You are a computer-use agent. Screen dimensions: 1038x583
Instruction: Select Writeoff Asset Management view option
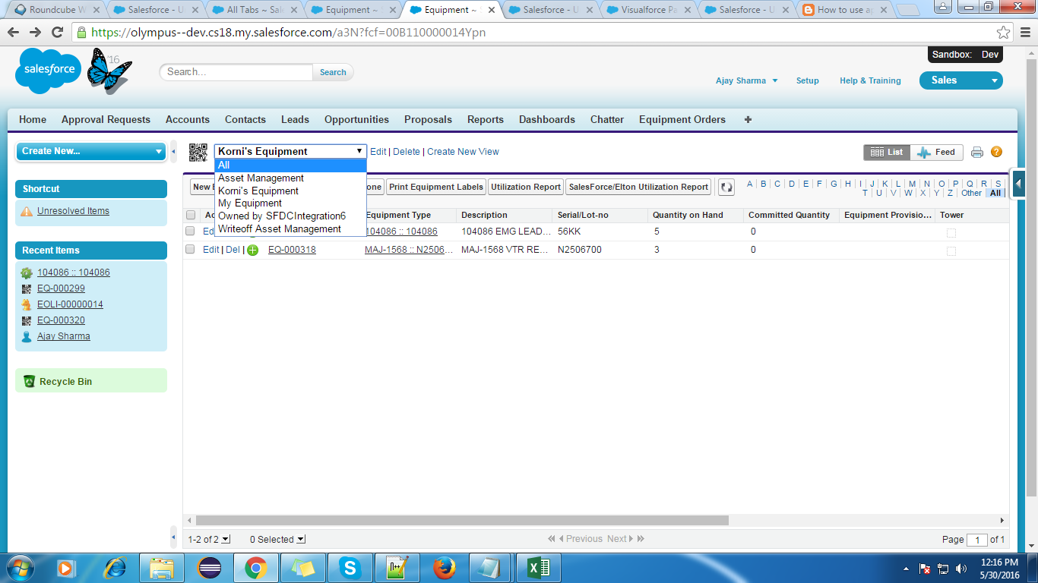(x=290, y=229)
